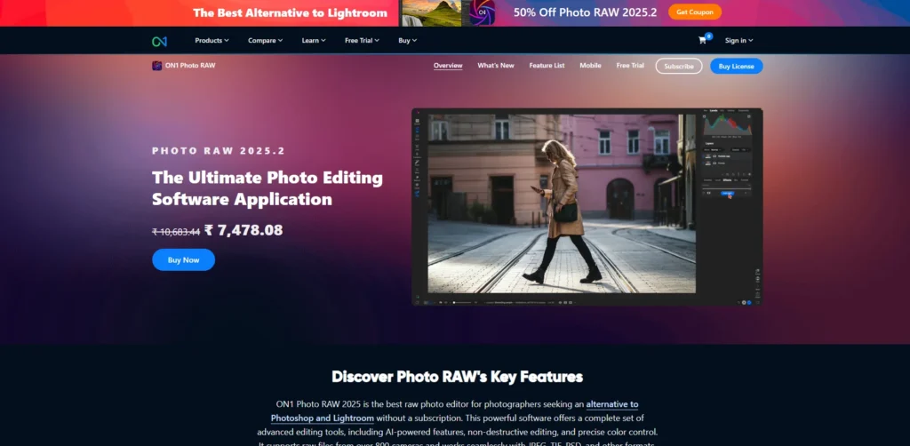Click the app screenshot of walking woman
The image size is (910, 446).
[587, 207]
